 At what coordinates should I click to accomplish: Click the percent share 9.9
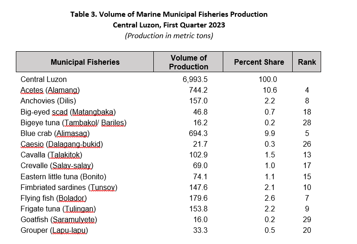270,133
